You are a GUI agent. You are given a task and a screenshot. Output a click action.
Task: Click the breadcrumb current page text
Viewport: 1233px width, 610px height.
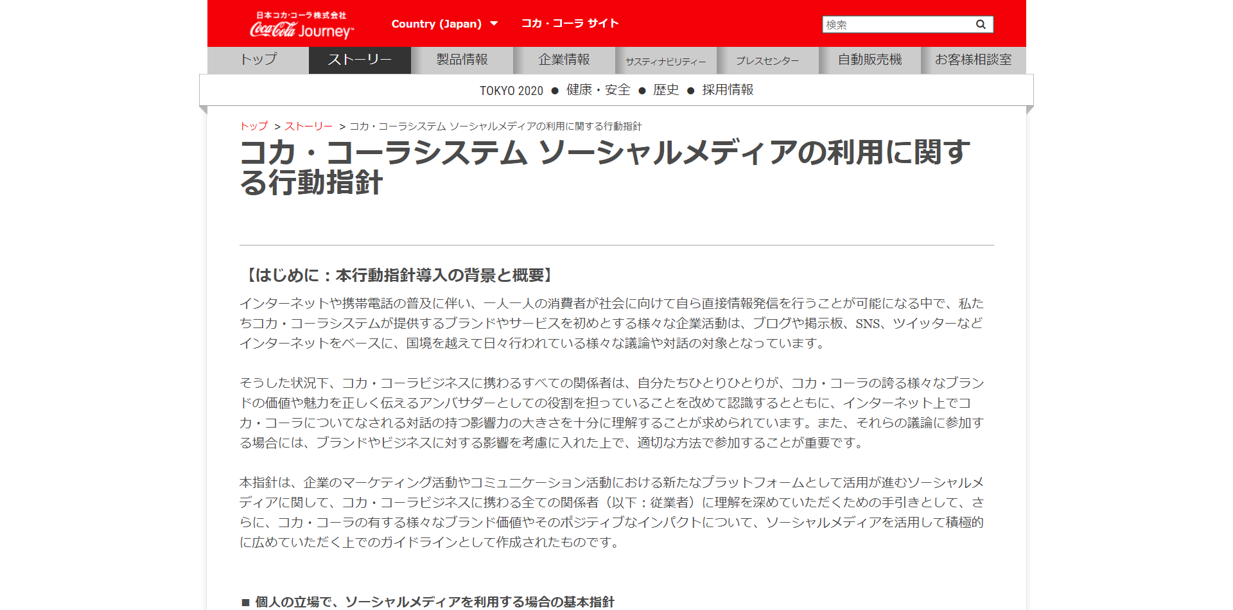click(495, 126)
